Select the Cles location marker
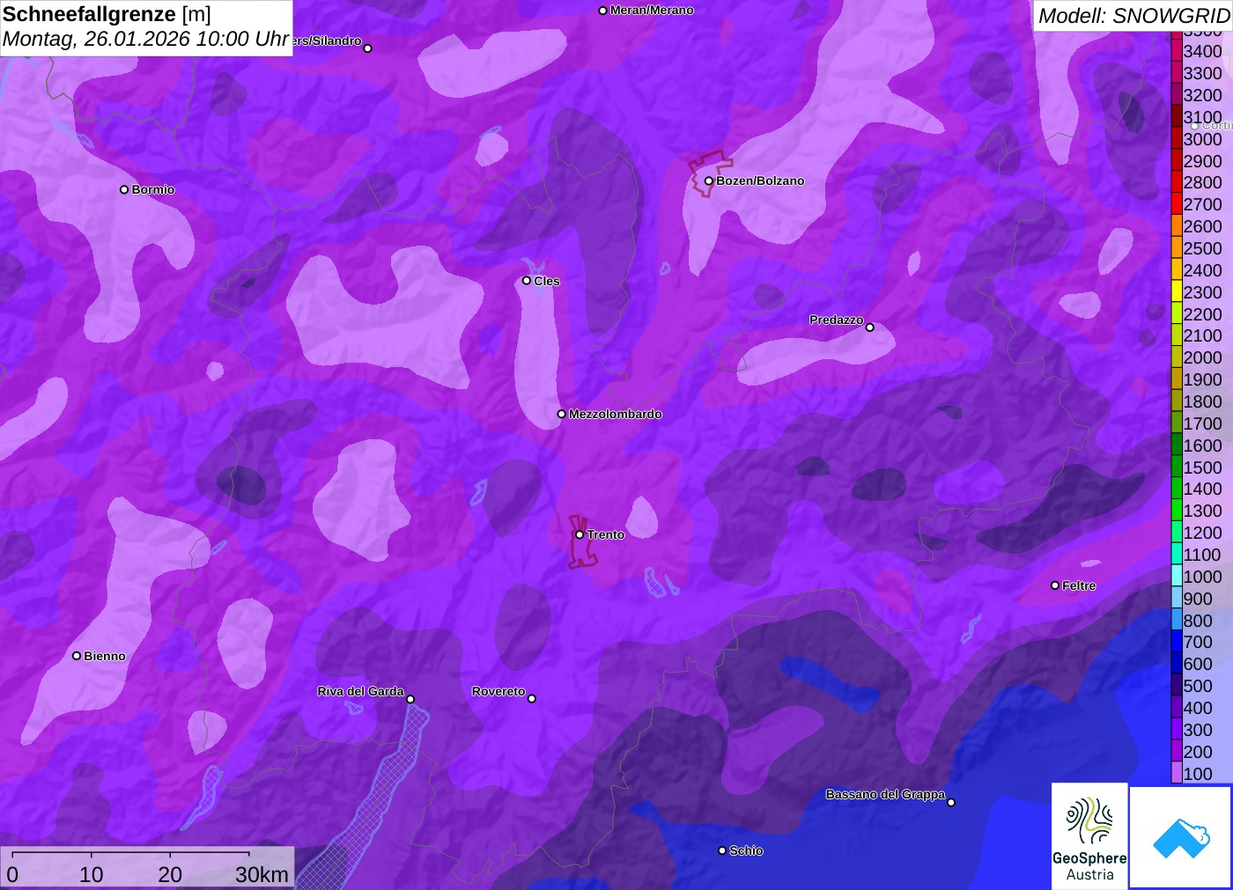The height and width of the screenshot is (890, 1233). click(x=527, y=281)
